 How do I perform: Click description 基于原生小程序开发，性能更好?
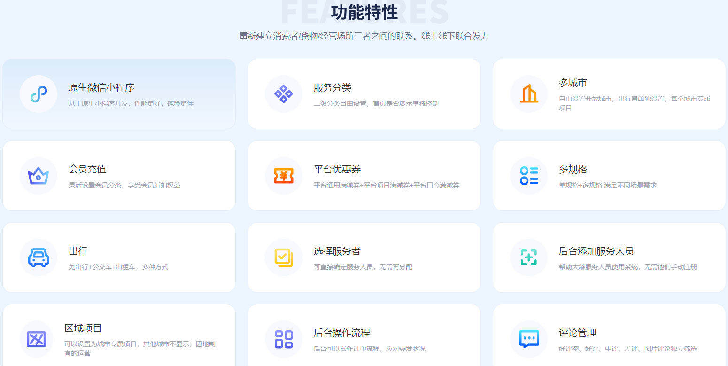pos(131,103)
